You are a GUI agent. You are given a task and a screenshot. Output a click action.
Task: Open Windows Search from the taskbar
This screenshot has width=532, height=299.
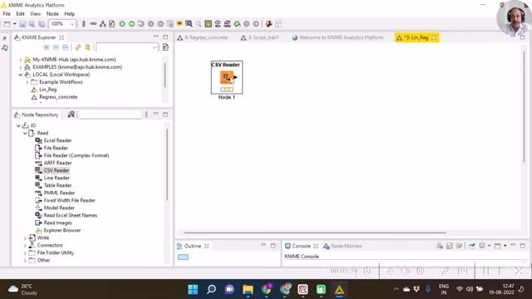coord(211,289)
